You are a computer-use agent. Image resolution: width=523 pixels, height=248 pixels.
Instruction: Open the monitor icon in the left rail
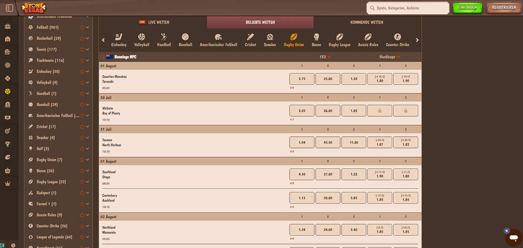[7, 118]
